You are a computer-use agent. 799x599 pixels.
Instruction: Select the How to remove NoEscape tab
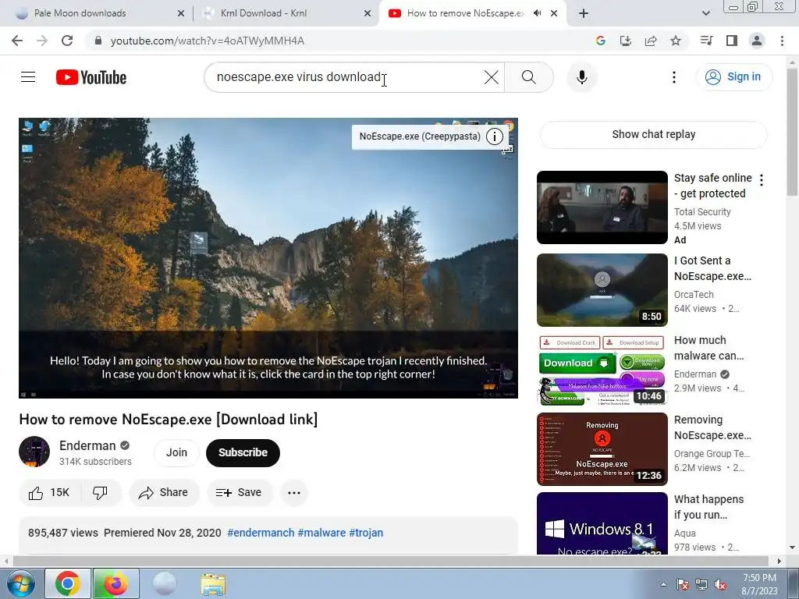pos(465,13)
